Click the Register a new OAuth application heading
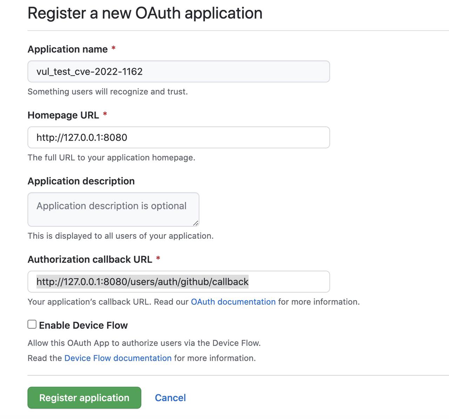The image size is (449, 419). [x=145, y=13]
